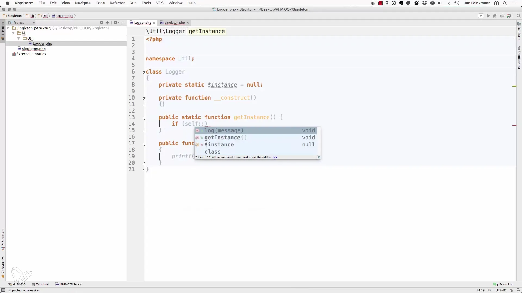Click the Debug bug icon in toolbar
The width and height of the screenshot is (522, 293).
[495, 16]
